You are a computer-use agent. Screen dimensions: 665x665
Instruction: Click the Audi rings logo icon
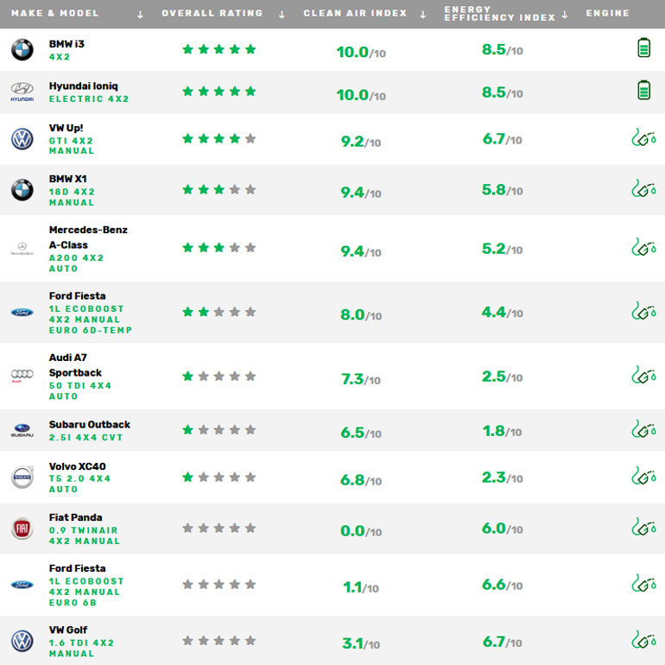click(22, 377)
